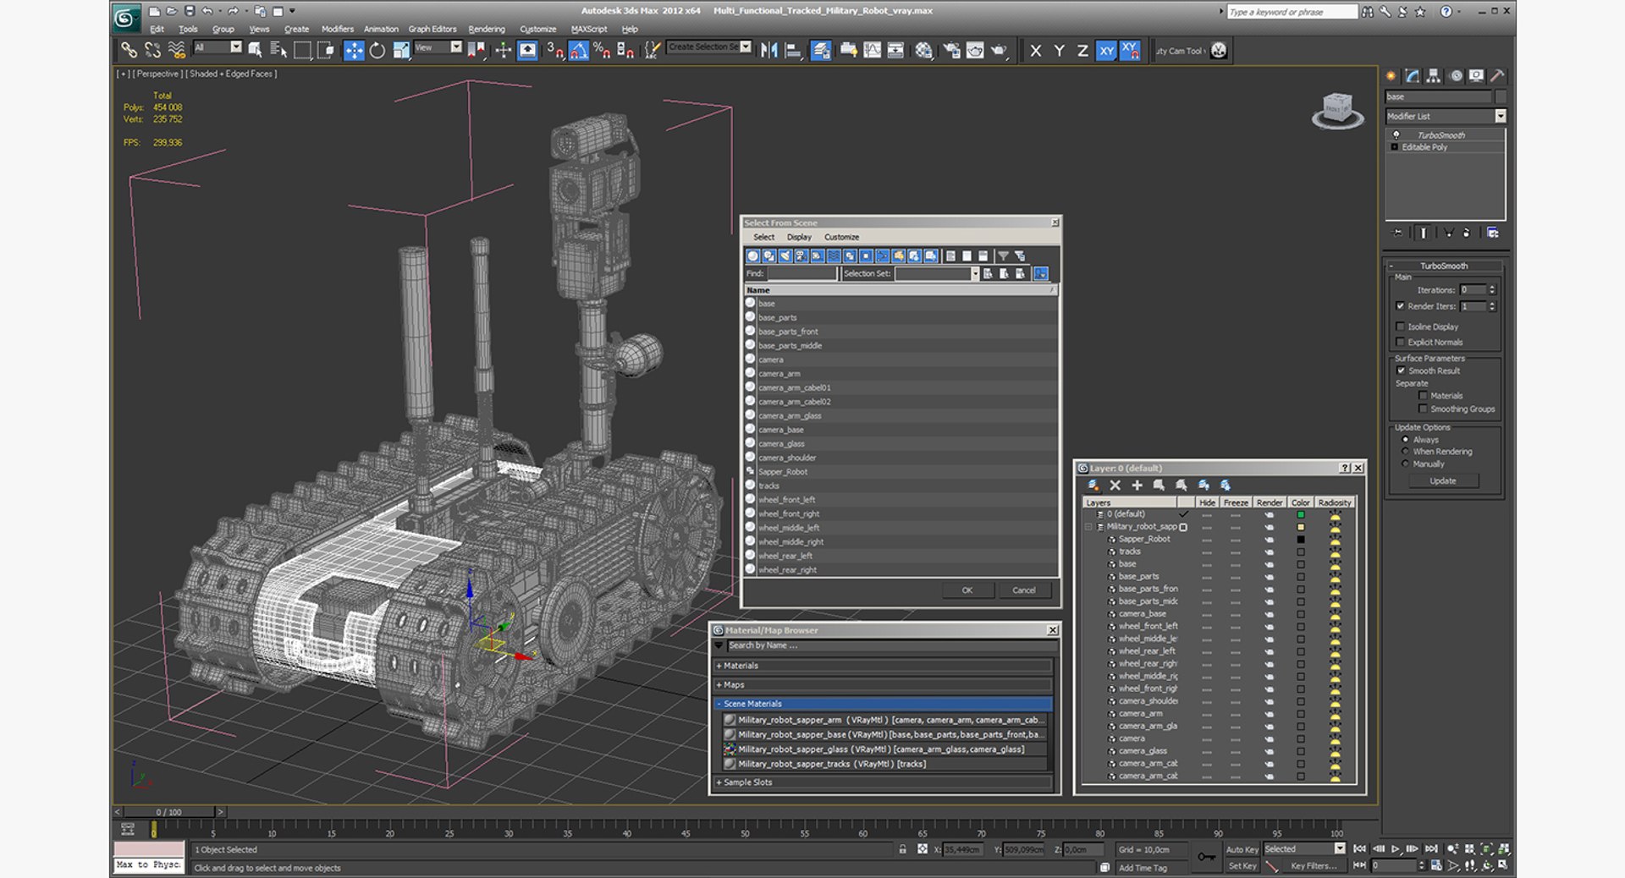Toggle the Angle Snap icon
The height and width of the screenshot is (878, 1625).
579,50
